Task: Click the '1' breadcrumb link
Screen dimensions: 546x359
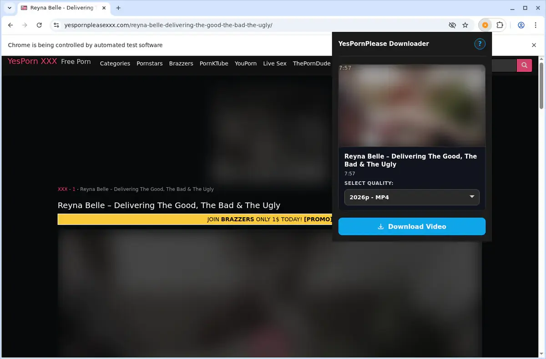Action: pos(74,189)
